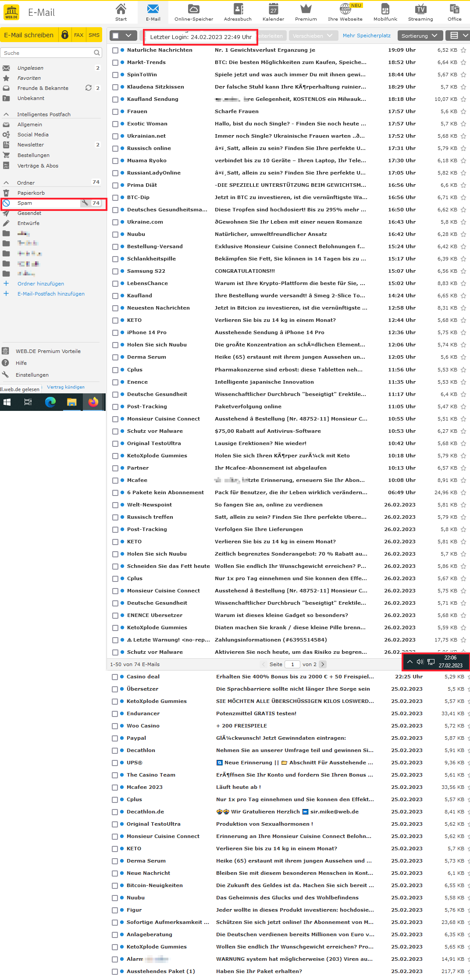Star the Naturliche Nachrichten email
This screenshot has width=470, height=977.
pyautogui.click(x=463, y=50)
